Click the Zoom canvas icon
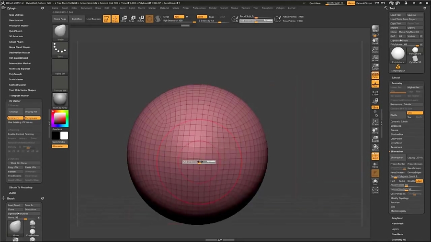The height and width of the screenshot is (242, 431). click(375, 50)
